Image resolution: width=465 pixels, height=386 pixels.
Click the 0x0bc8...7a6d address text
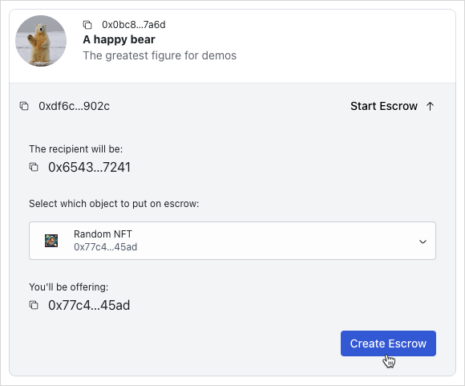pyautogui.click(x=134, y=25)
